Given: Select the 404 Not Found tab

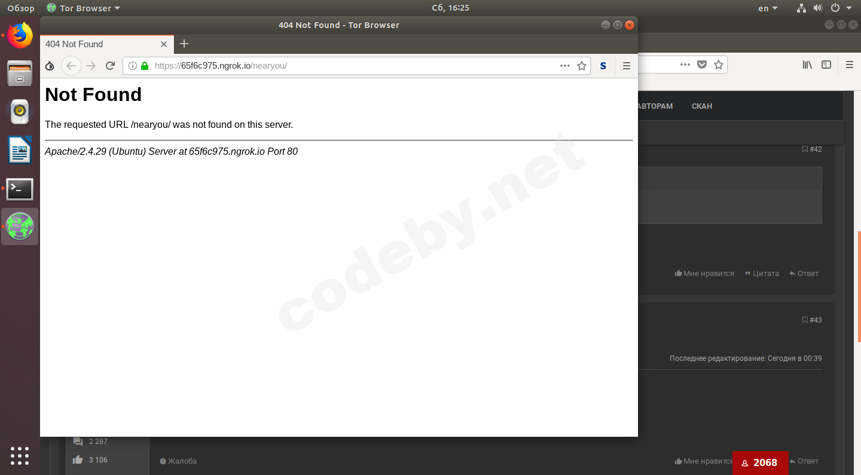Looking at the screenshot, I should (x=107, y=44).
